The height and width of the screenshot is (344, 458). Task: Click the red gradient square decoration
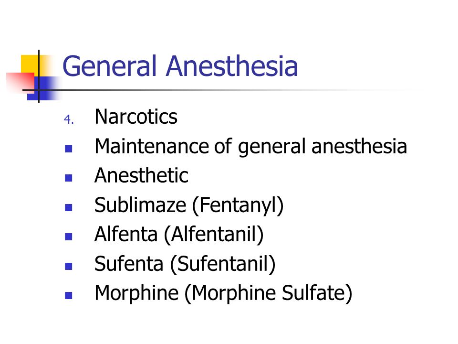pos(21,83)
